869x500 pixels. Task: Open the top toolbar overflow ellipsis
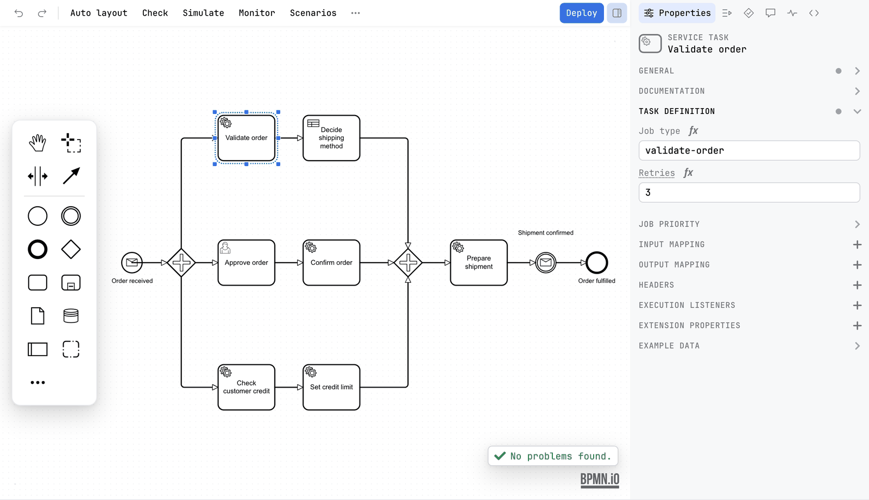point(356,13)
